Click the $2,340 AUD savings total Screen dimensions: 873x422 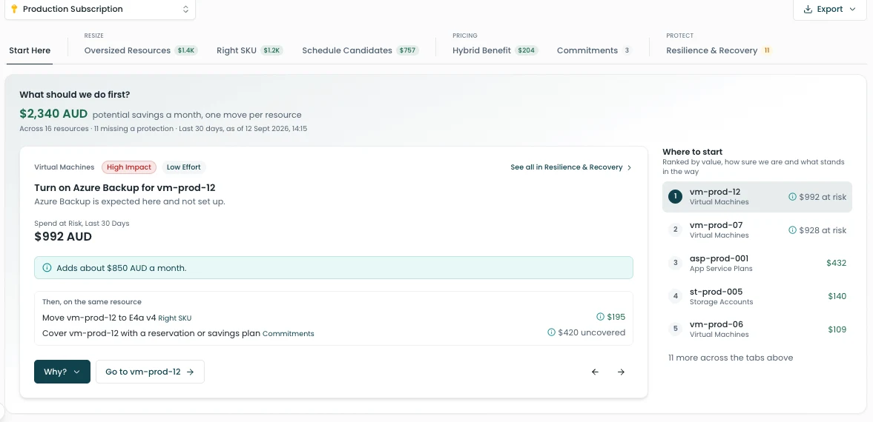53,114
